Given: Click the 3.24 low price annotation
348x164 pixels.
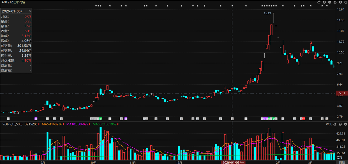Looking at the screenshot, I should 16,113.
